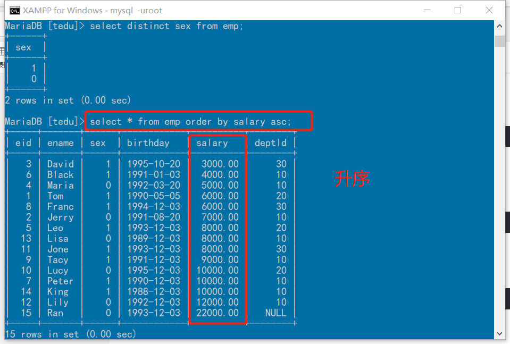Click the scrollbar down arrow
The height and width of the screenshot is (344, 510).
[x=499, y=333]
